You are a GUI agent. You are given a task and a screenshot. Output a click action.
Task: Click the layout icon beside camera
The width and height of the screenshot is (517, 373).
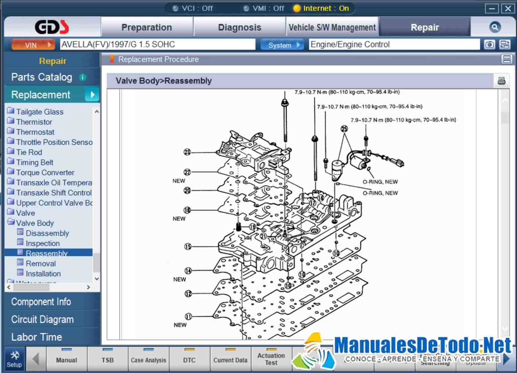[x=505, y=45]
